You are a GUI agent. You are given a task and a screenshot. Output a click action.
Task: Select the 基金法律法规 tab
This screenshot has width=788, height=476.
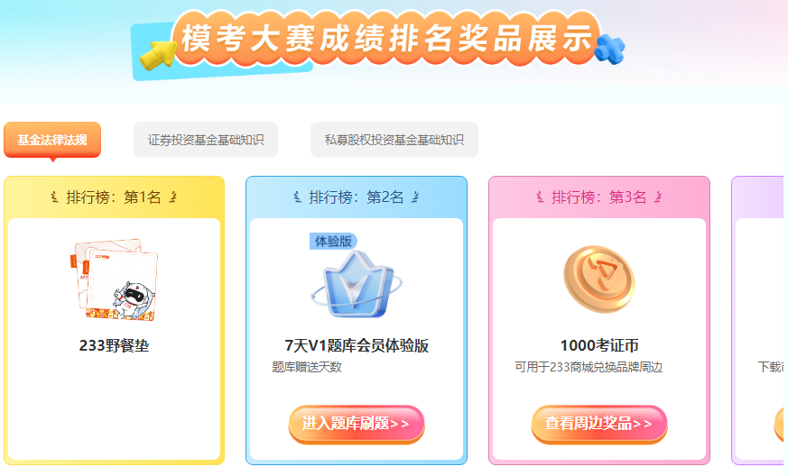click(x=52, y=140)
